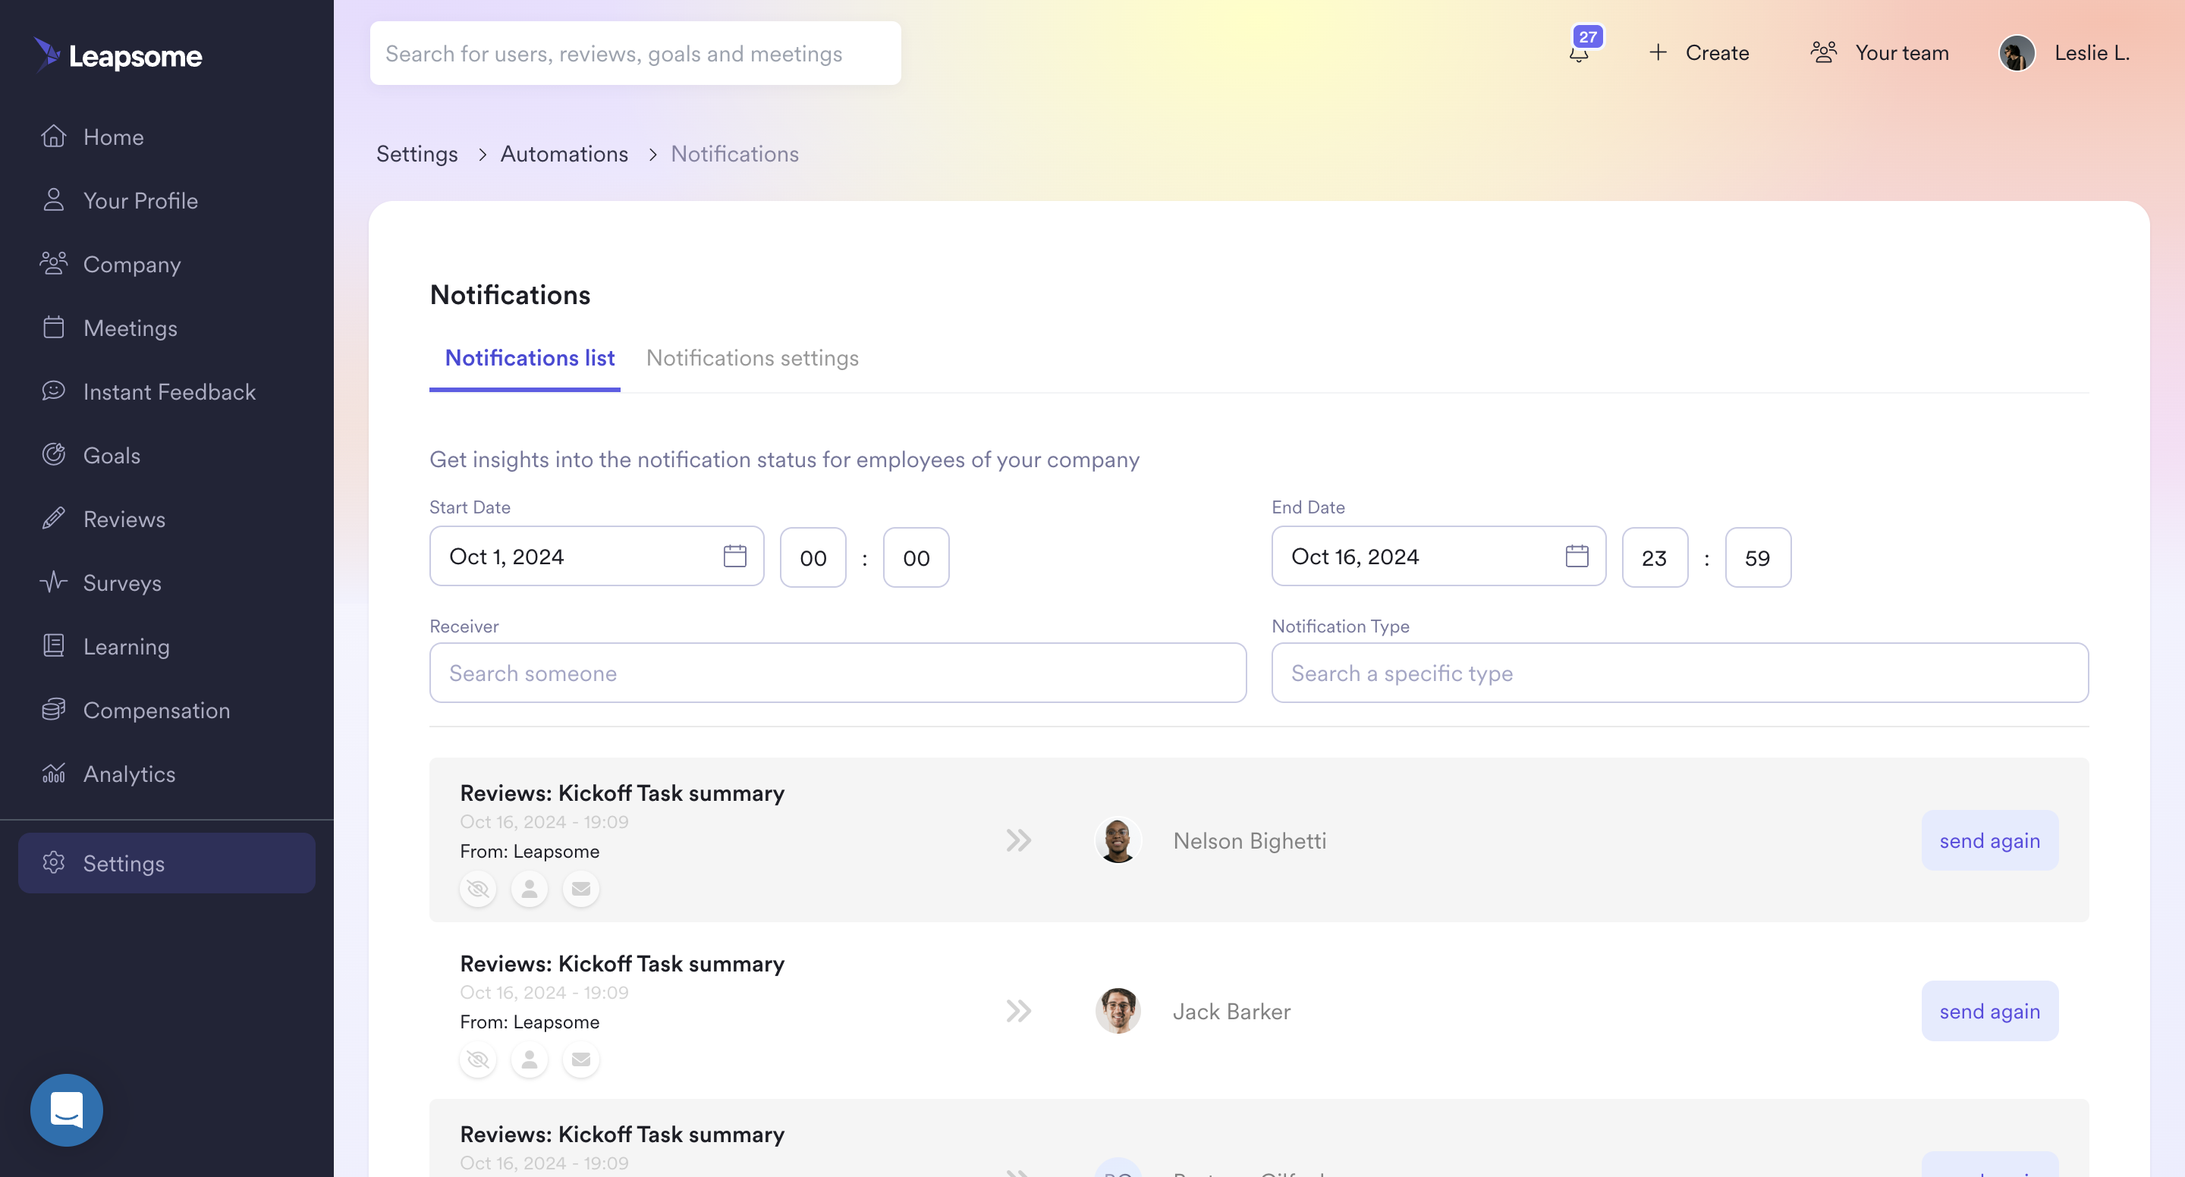2185x1177 pixels.
Task: Click Leslie L. avatar picture
Action: click(2017, 53)
